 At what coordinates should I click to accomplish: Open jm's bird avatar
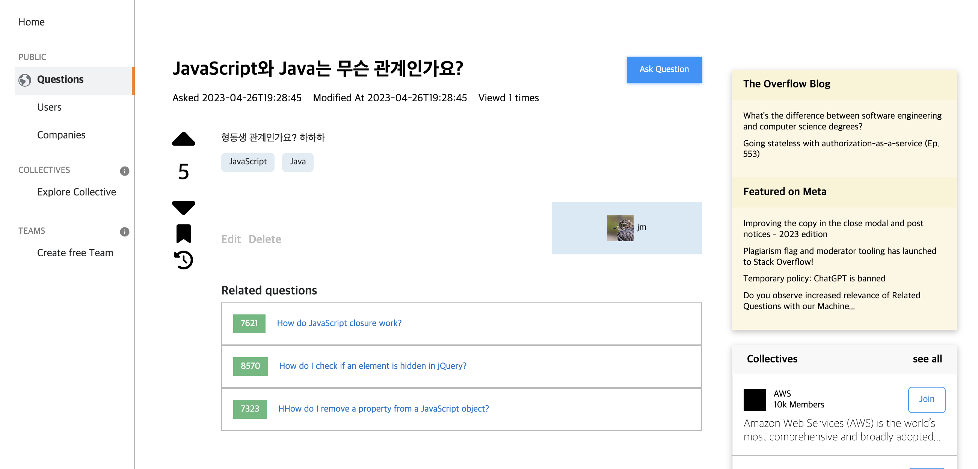(620, 228)
